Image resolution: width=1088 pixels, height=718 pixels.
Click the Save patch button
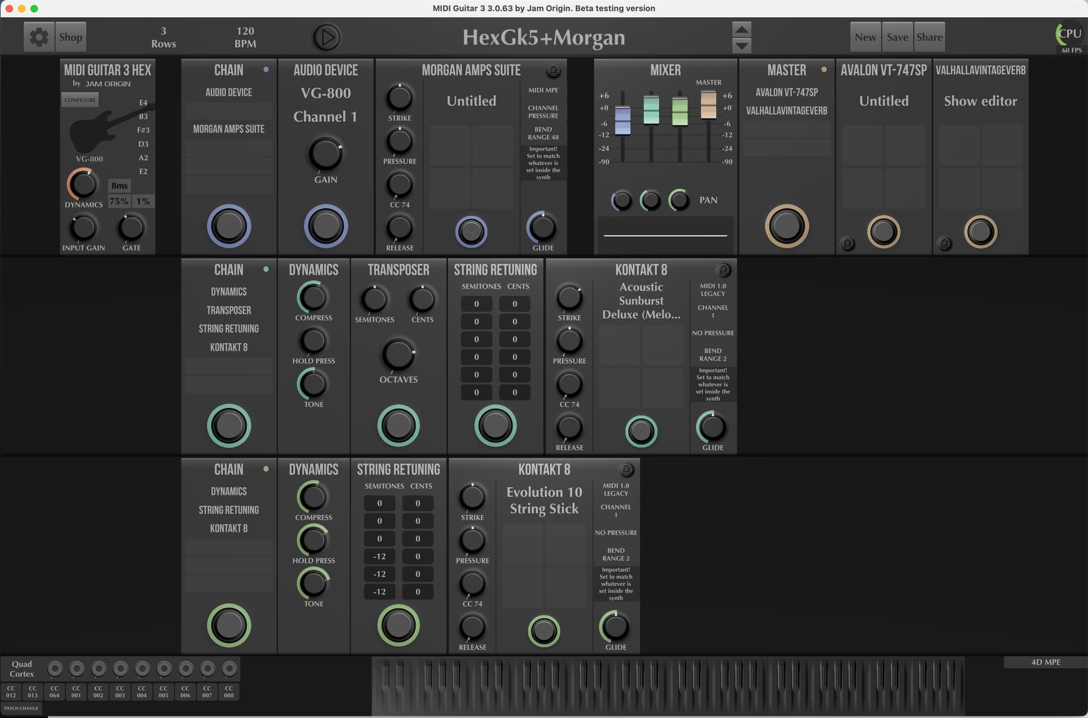pos(897,37)
